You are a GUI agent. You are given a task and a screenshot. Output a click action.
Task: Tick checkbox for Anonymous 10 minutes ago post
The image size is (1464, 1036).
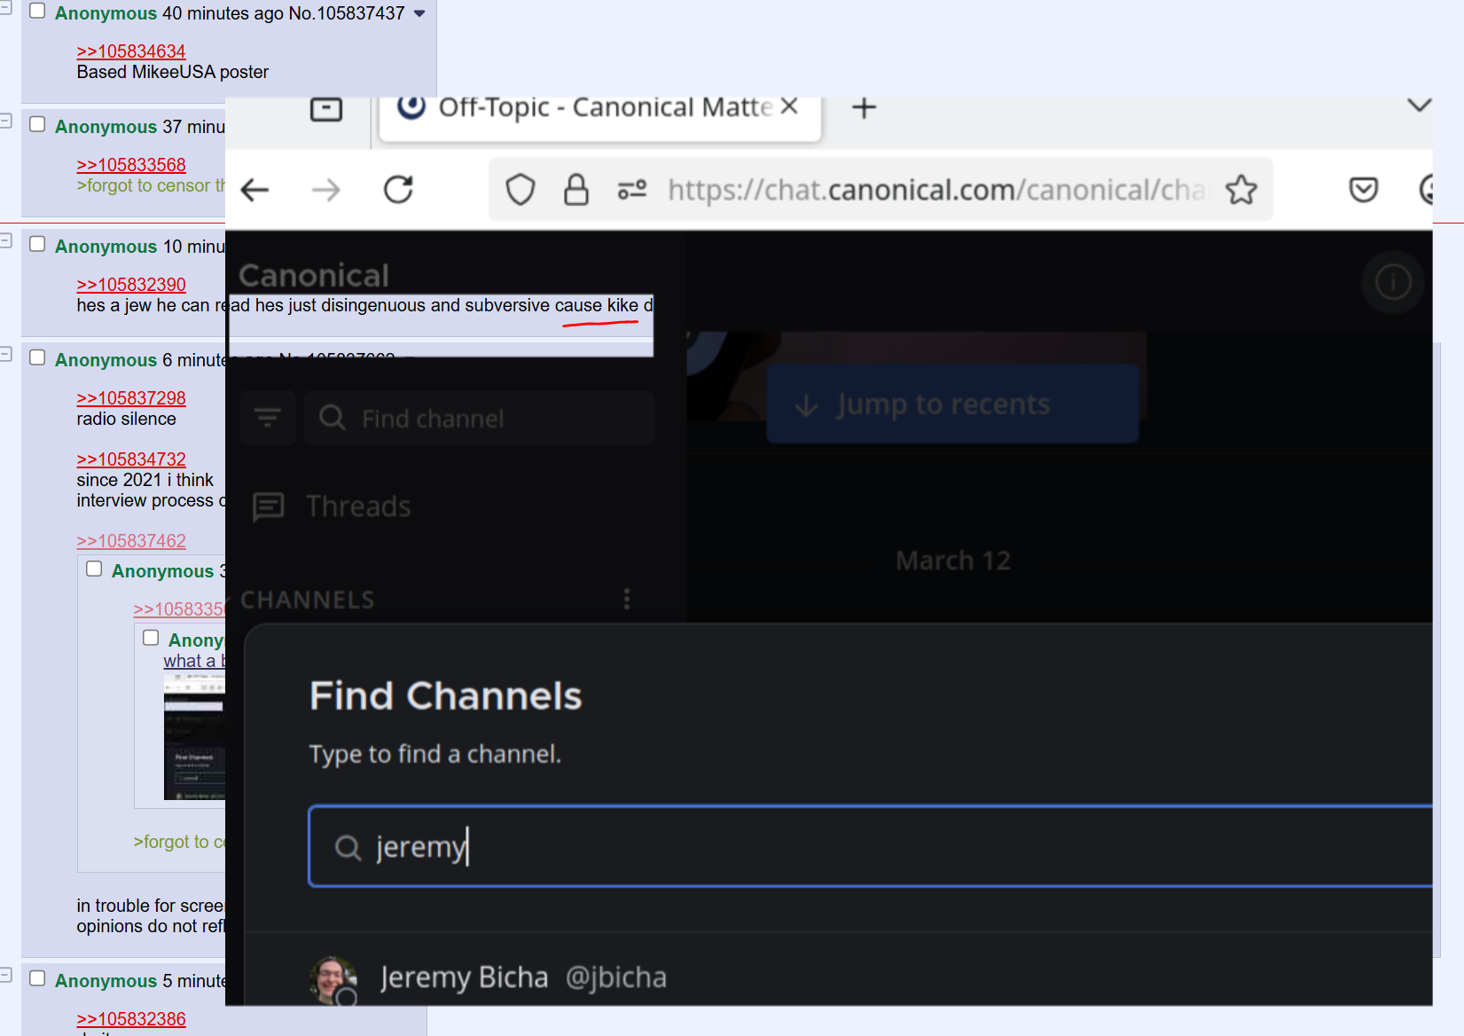[37, 244]
